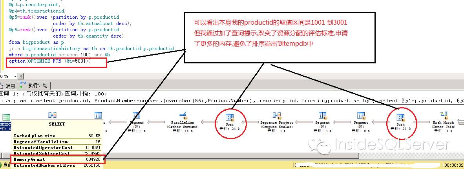This screenshot has width=464, height=169.
Task: Click the Segment operator nearest the Hash Match sort
Action: point(361,116)
